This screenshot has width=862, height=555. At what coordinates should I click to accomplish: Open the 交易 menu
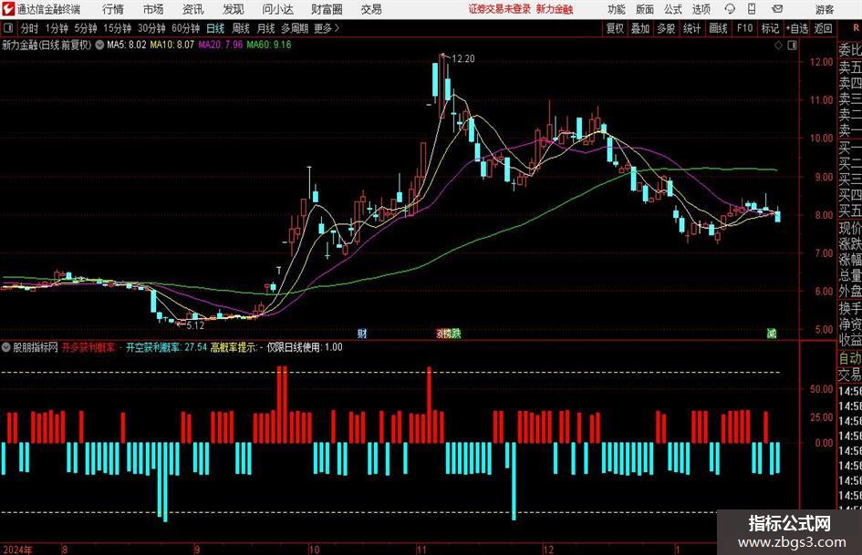point(371,9)
